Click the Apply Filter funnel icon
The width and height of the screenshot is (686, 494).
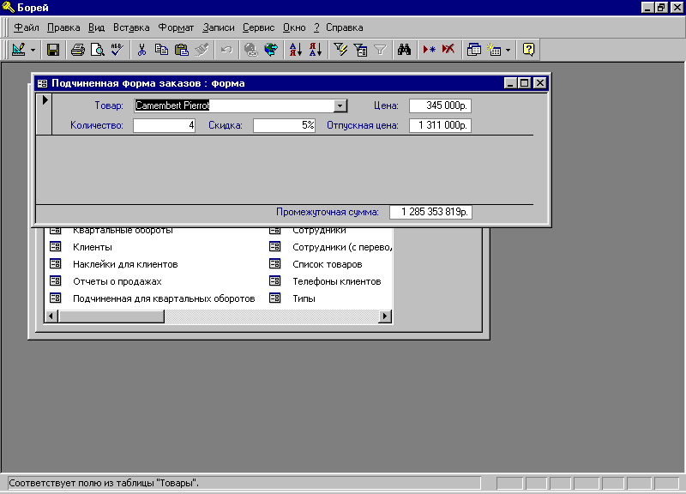(x=380, y=50)
